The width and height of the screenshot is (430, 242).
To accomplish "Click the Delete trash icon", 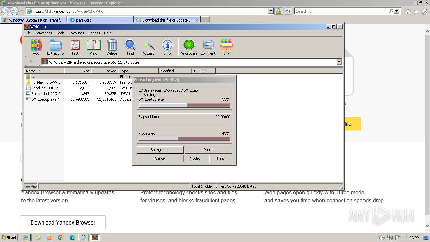I will [112, 47].
